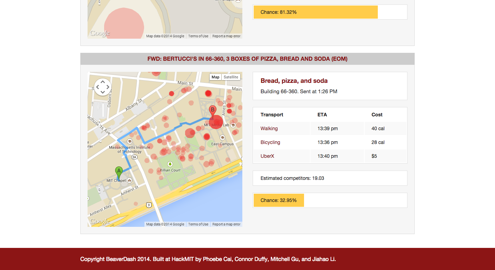Click the MIT Chapel landmark icon
This screenshot has width=495, height=270.
(129, 180)
